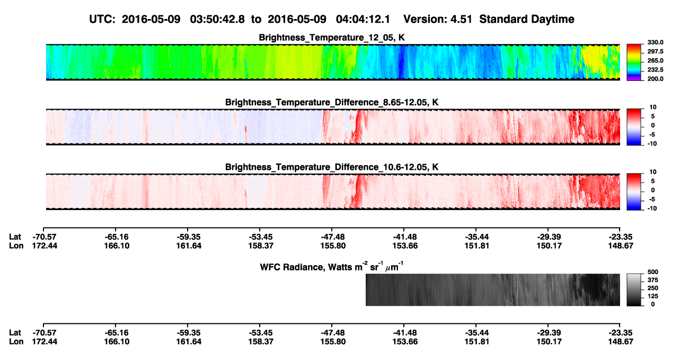
Task: Click latitude "-35.44" on axis above WFC panel
Action: (476, 237)
